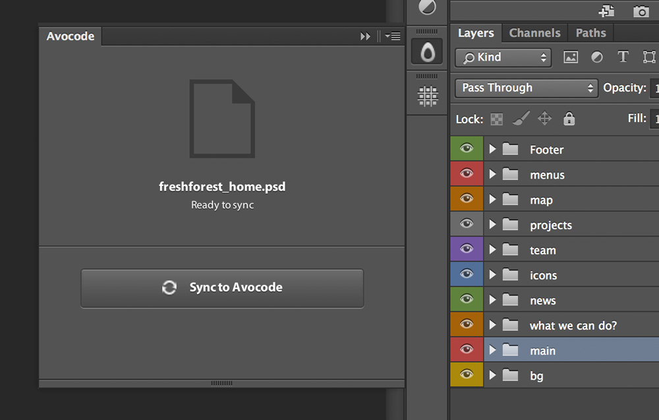Screen dimensions: 659x420
Task: Click the document file icon in Avocode panel
Action: click(x=222, y=119)
